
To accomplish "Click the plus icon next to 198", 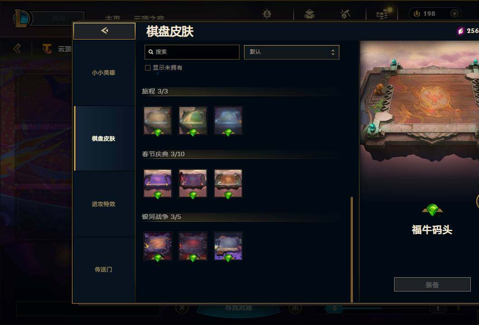I will 454,14.
